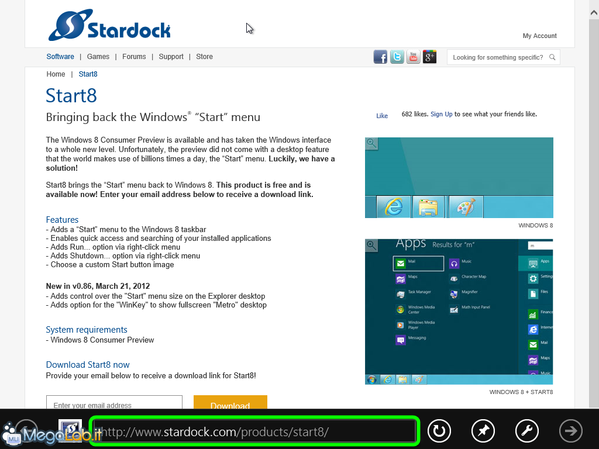Click 'Windows 8 Consumer Preview' requirement line

(x=100, y=340)
